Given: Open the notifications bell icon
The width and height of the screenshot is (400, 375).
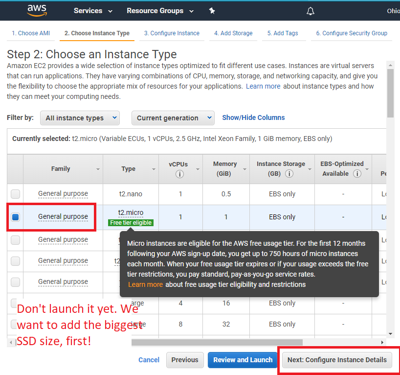Looking at the screenshot, I should tap(310, 11).
